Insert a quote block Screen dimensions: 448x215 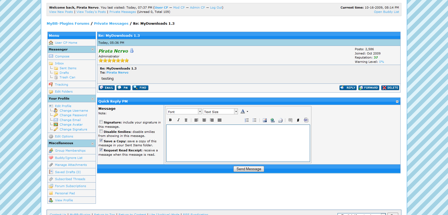click(290, 120)
